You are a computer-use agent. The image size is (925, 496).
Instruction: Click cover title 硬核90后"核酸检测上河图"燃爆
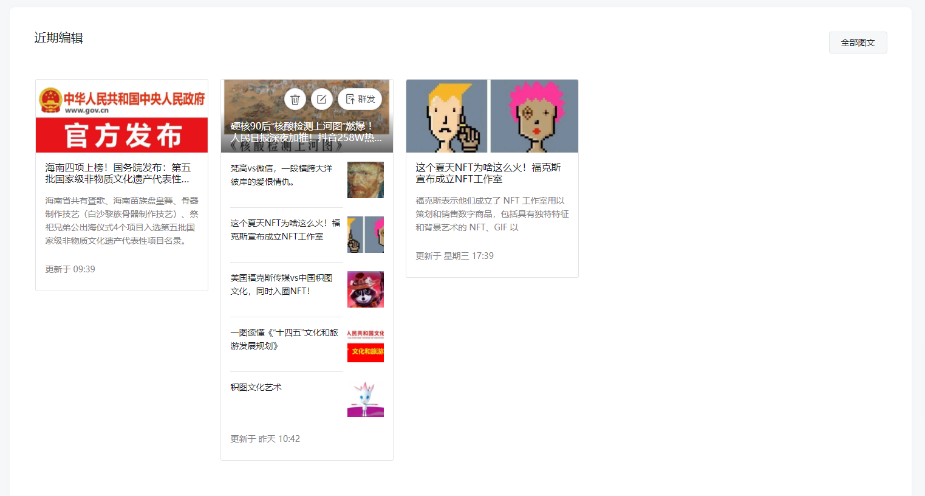[x=306, y=132]
